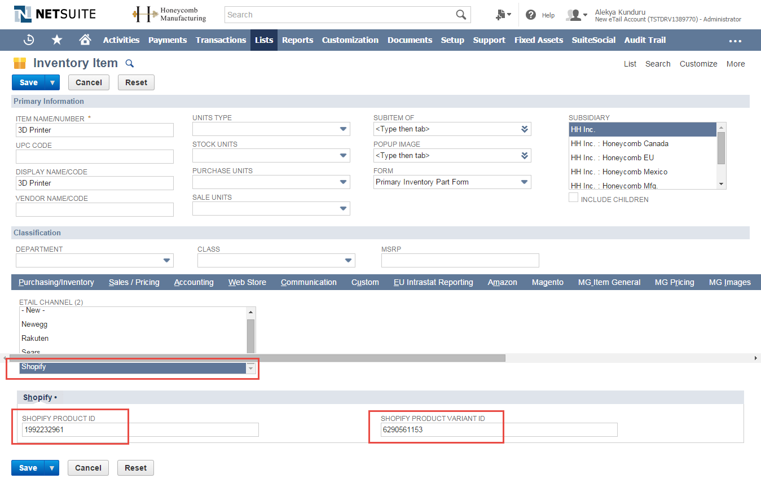Open the Units Type dropdown

(343, 129)
